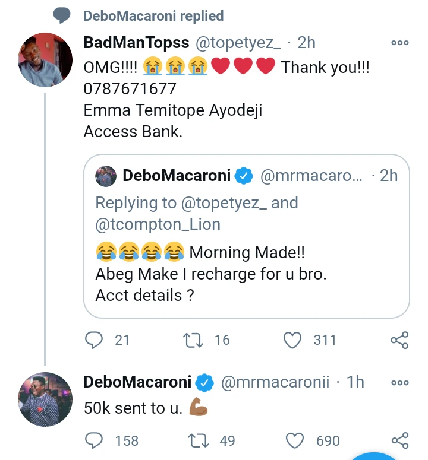Reply to the '50k sent to u' tweet

(95, 440)
